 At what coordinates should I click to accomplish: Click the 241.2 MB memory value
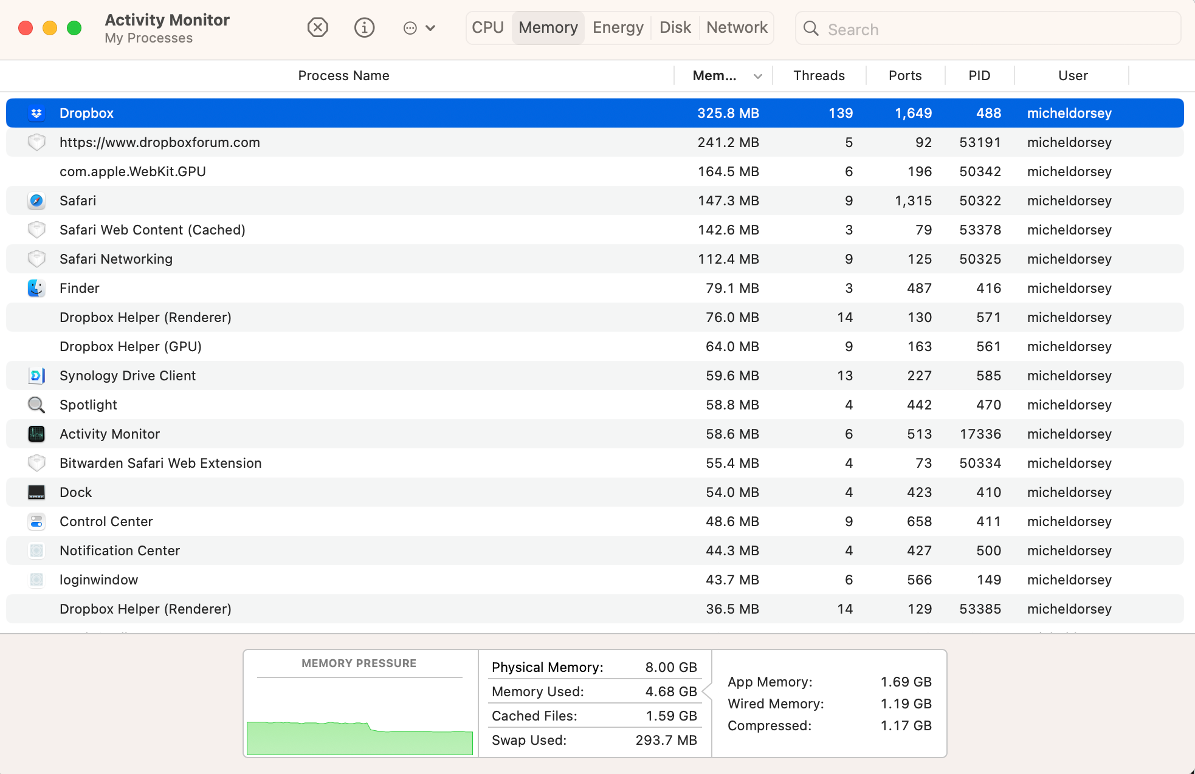point(728,142)
